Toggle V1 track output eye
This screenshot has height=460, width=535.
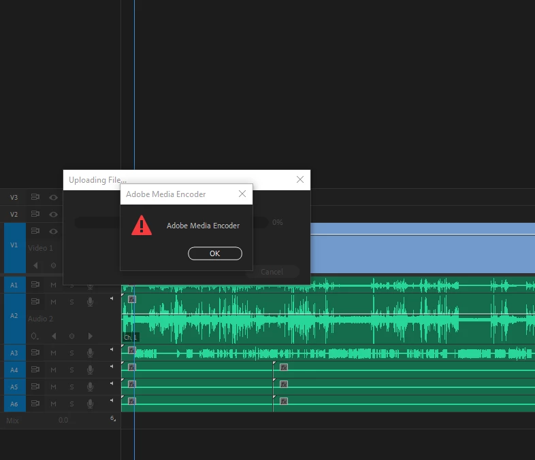[53, 231]
